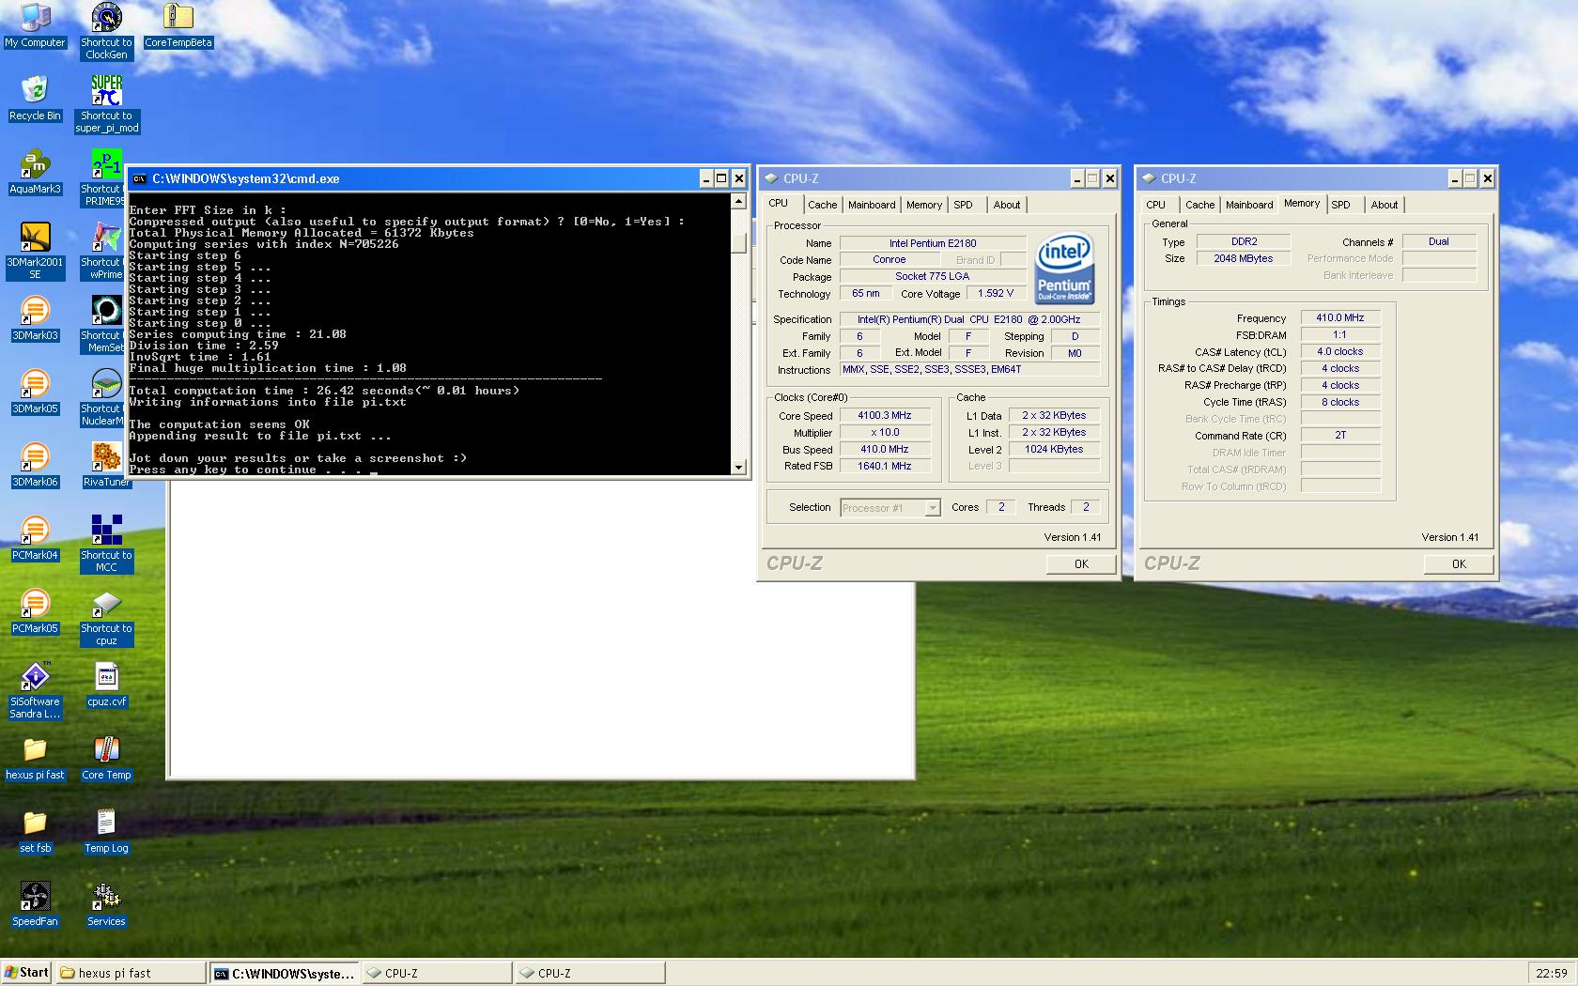The width and height of the screenshot is (1578, 986).
Task: Select first CPU-Z taskbar button
Action: [x=437, y=973]
